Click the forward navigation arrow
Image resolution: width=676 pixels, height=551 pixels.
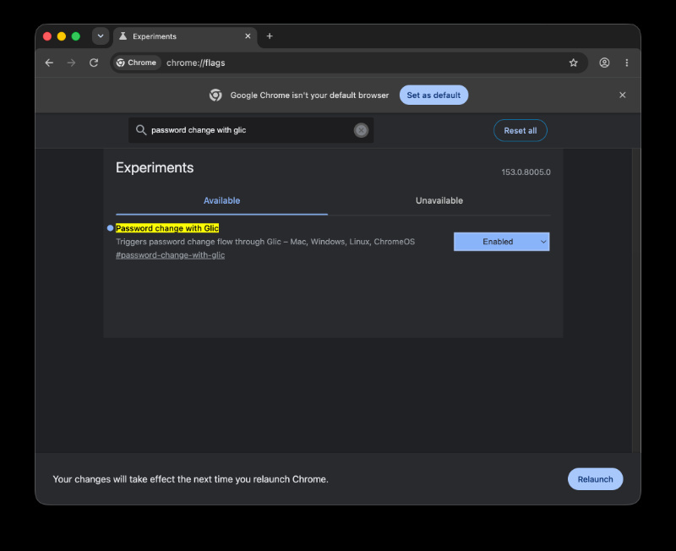pyautogui.click(x=71, y=63)
